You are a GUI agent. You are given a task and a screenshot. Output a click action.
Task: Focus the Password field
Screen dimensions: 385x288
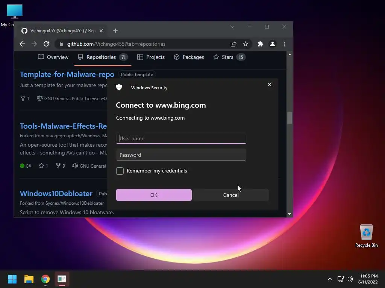(x=181, y=155)
